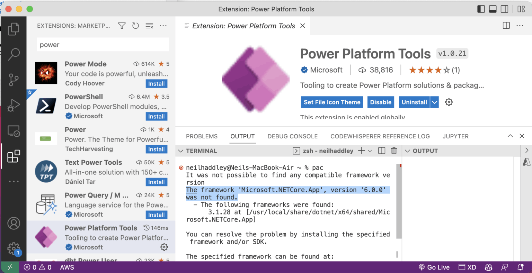This screenshot has width=532, height=273.
Task: Filter extensions with the funnel icon
Action: [122, 26]
